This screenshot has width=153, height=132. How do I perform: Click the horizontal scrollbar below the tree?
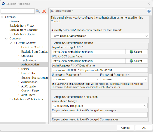pyautogui.click(x=23, y=123)
